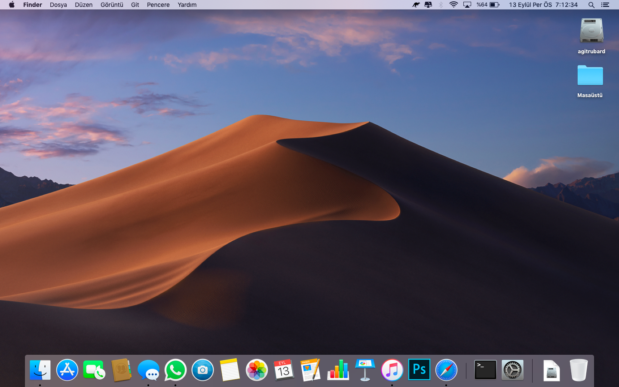Open the Bluetooth status menu
This screenshot has width=619, height=387.
click(441, 5)
